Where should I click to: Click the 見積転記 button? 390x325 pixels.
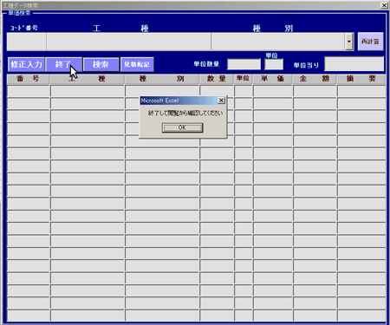tap(137, 64)
